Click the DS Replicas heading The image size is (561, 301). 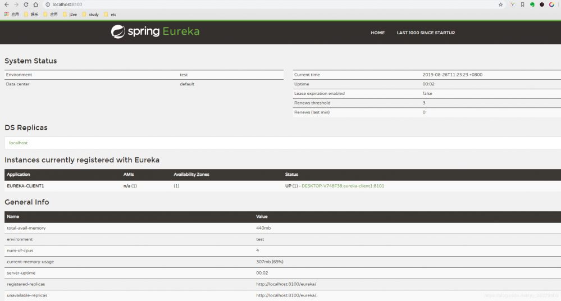coord(26,127)
